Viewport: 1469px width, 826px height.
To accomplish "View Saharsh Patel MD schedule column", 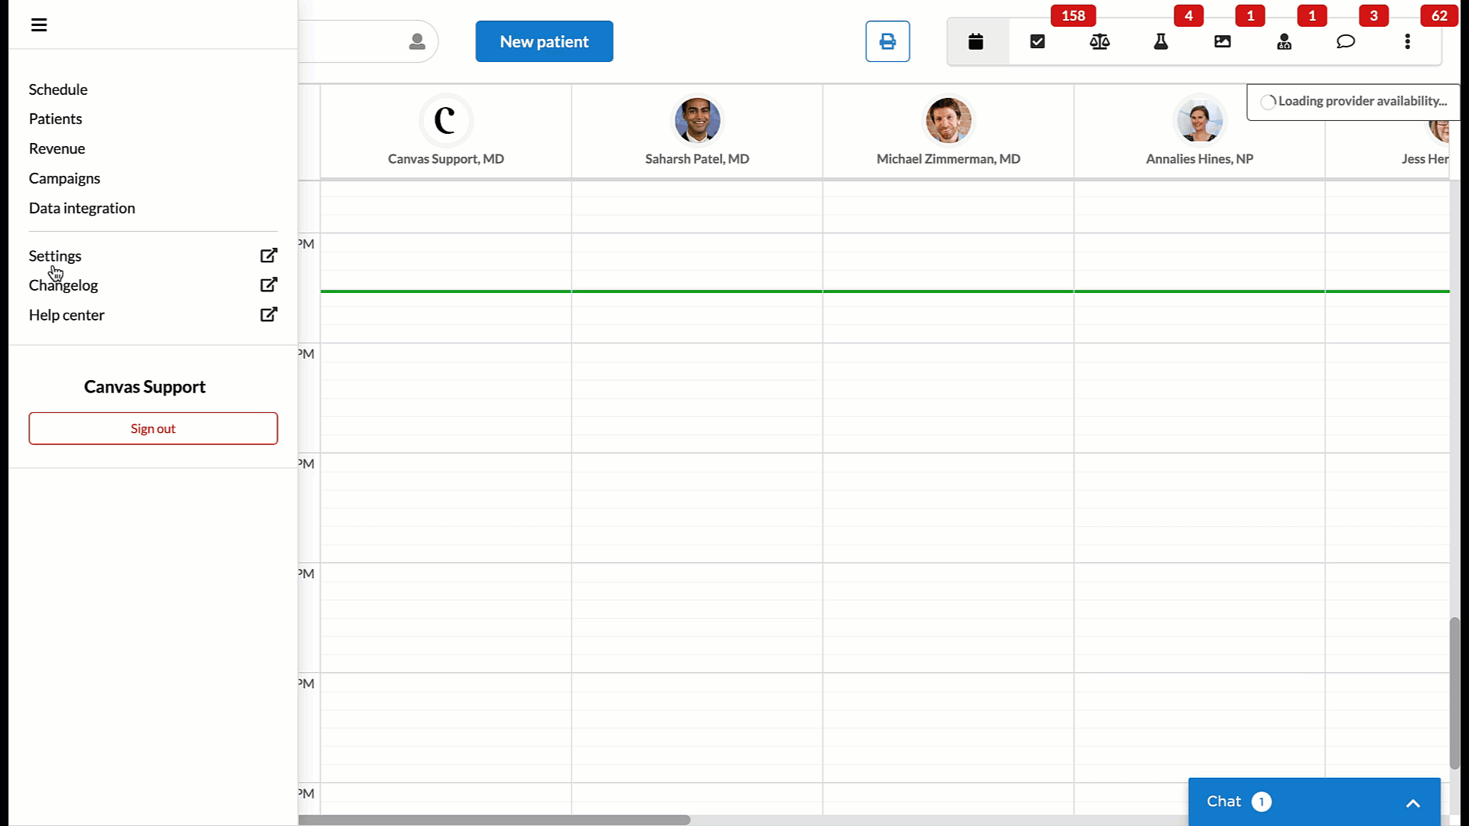I will coord(696,131).
